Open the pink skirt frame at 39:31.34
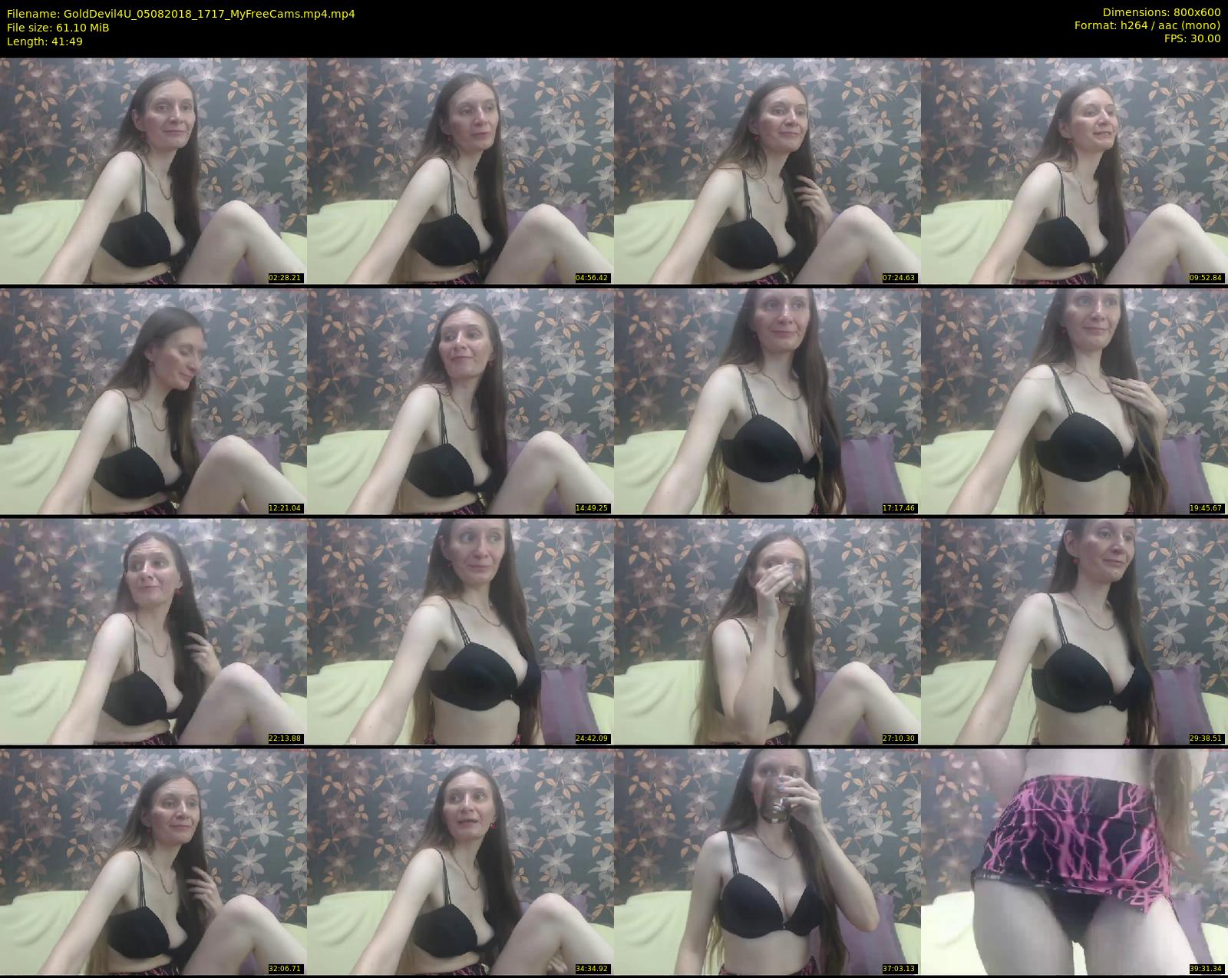 pyautogui.click(x=1074, y=861)
